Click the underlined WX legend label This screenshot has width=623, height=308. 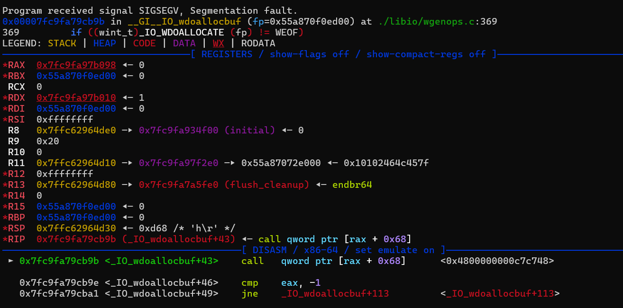[x=218, y=44]
